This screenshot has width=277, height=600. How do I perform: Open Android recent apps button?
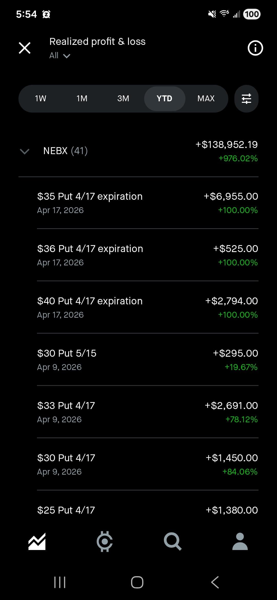(x=60, y=582)
